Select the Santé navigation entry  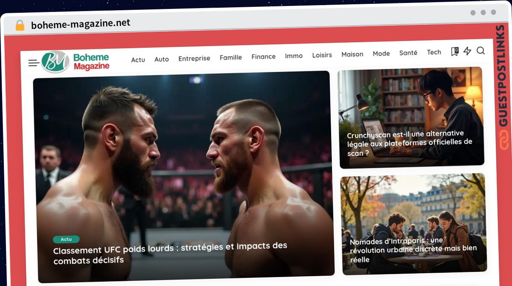pos(408,53)
